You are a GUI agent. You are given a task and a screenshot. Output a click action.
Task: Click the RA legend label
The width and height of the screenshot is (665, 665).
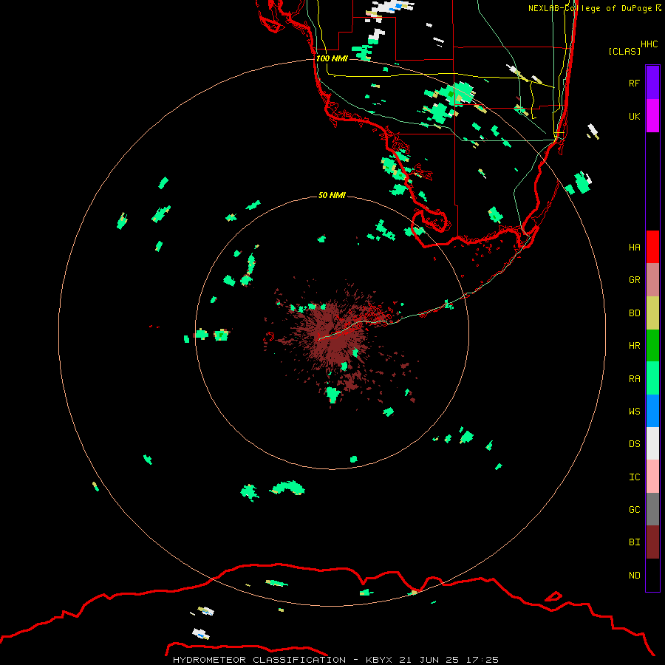point(634,379)
